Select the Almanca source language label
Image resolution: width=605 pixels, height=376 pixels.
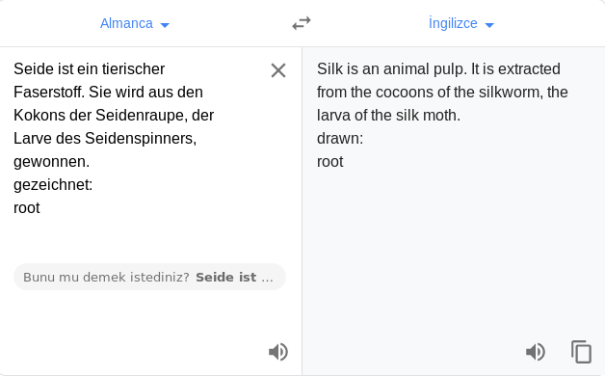126,23
